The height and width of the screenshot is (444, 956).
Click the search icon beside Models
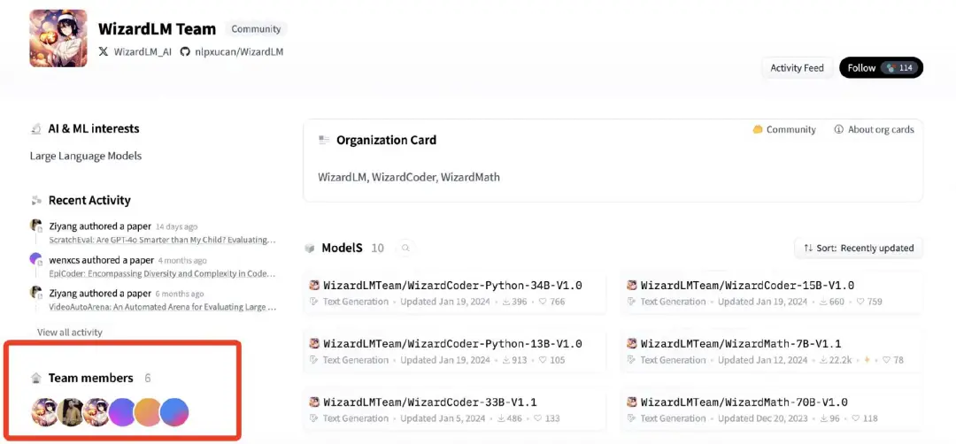click(x=405, y=249)
